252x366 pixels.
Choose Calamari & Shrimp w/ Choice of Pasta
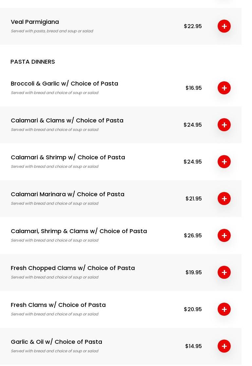(x=68, y=157)
